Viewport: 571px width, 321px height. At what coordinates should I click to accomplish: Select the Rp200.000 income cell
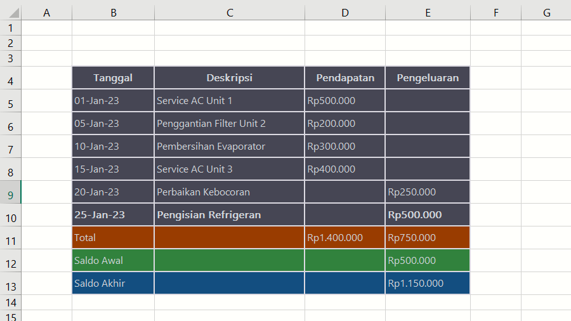345,123
